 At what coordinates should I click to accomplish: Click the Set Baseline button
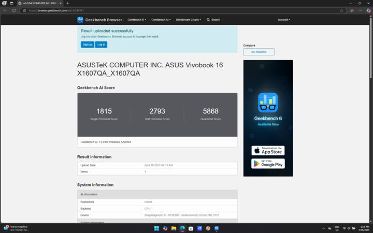click(x=259, y=52)
